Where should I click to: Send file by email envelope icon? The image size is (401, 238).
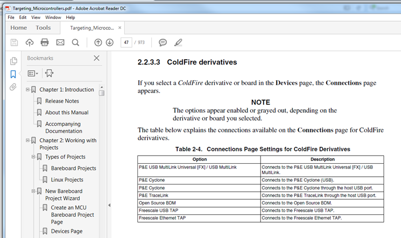pos(60,42)
